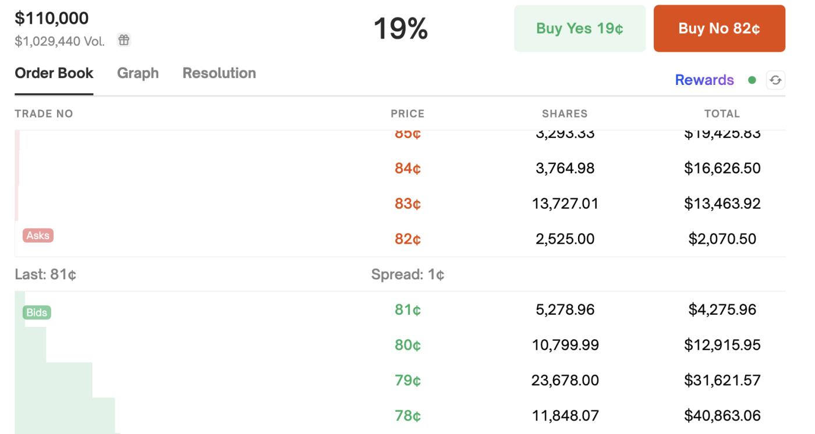Open the Resolution tab

click(x=219, y=73)
